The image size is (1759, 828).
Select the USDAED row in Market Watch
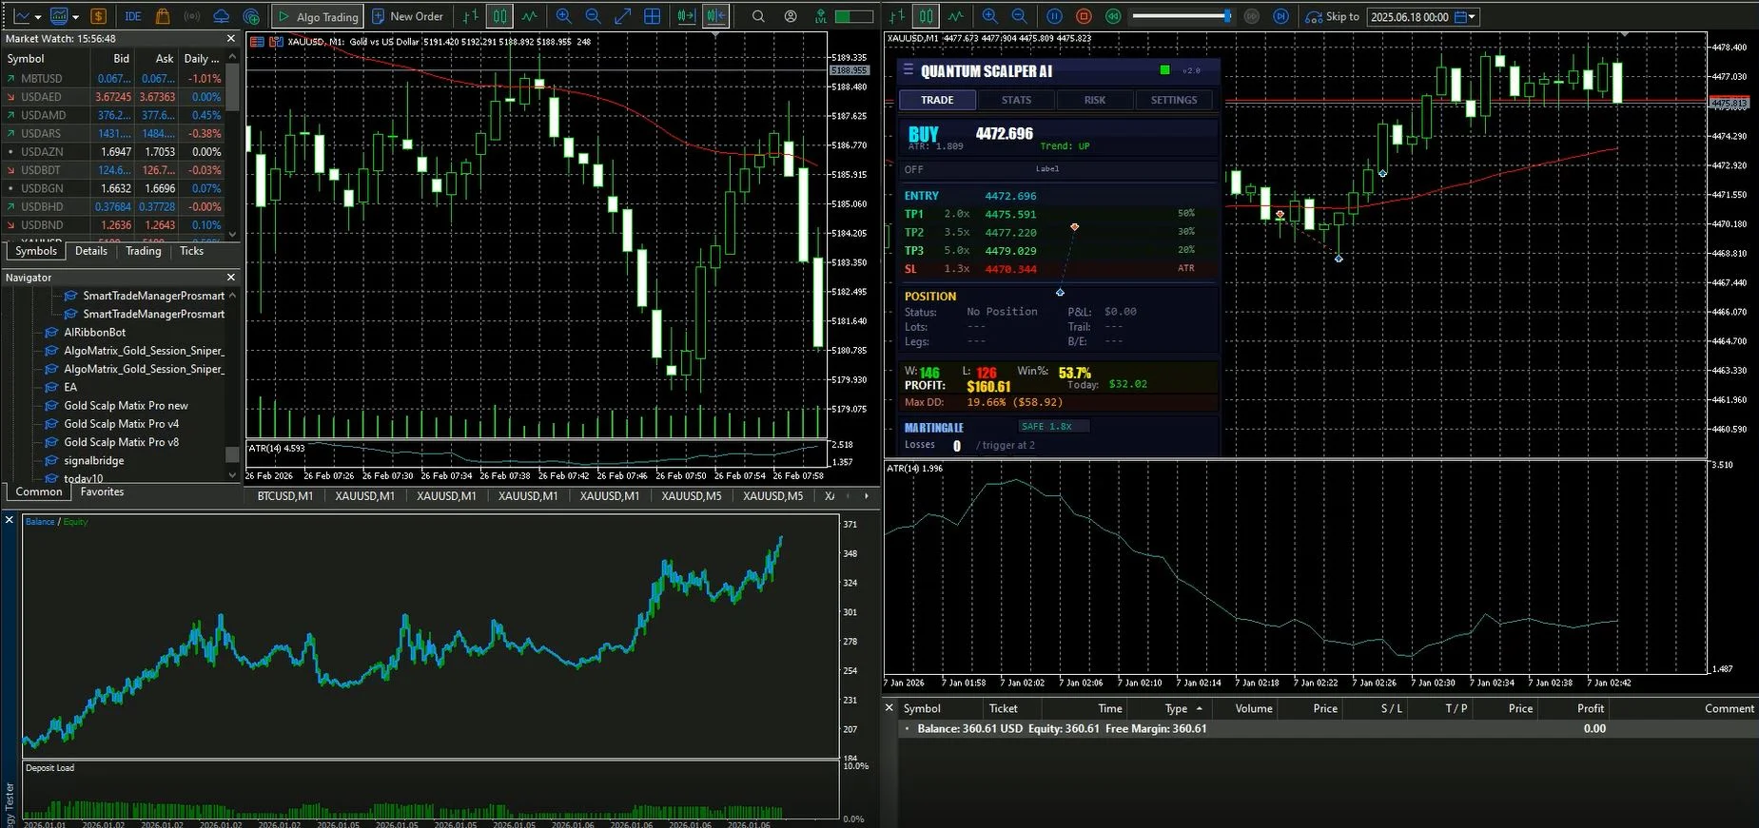click(x=114, y=97)
